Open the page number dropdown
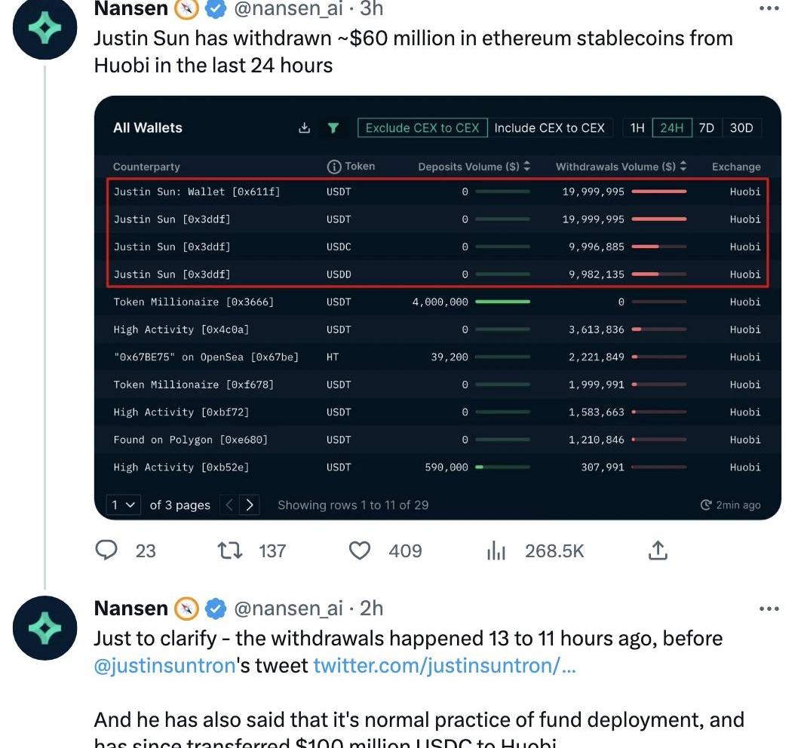 tap(123, 505)
